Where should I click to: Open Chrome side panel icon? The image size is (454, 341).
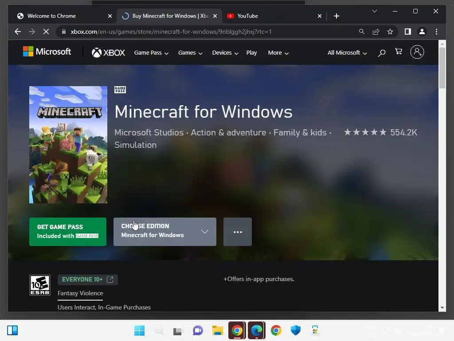coord(408,32)
